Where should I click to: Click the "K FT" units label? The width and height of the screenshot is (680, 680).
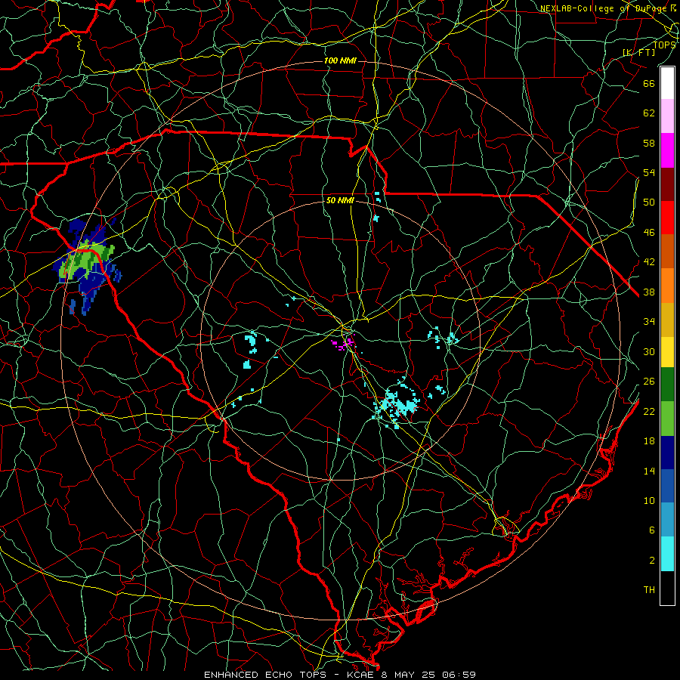[x=639, y=52]
